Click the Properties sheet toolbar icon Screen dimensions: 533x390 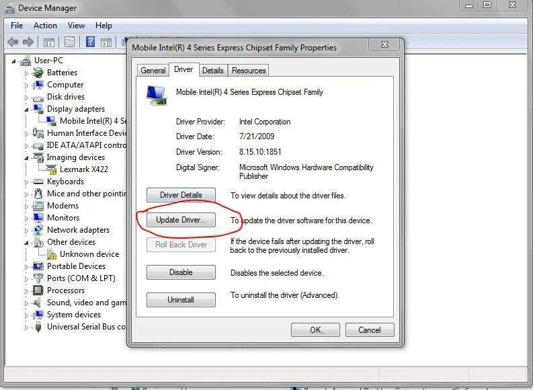click(x=69, y=42)
